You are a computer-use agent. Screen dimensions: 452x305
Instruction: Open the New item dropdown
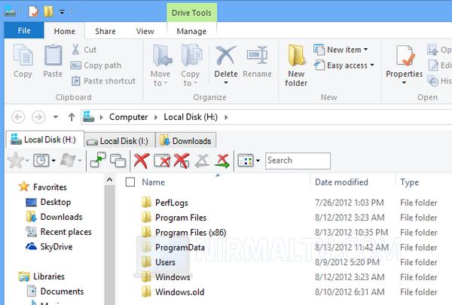[x=341, y=50]
